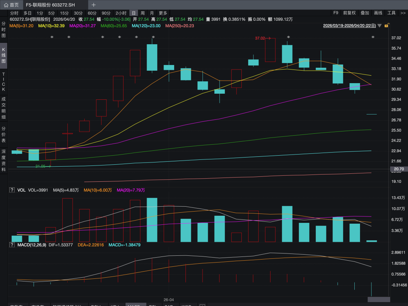The image size is (408, 306).
Task: Switch to 分时图 sidebar tab
Action: point(4,29)
